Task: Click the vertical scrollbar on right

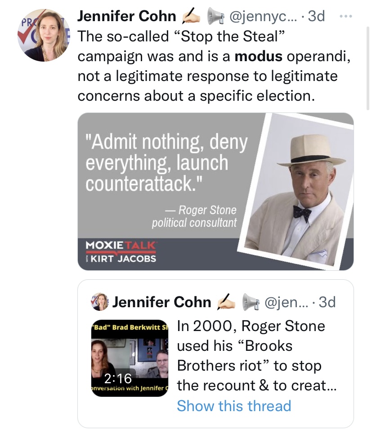Action: [x=368, y=68]
